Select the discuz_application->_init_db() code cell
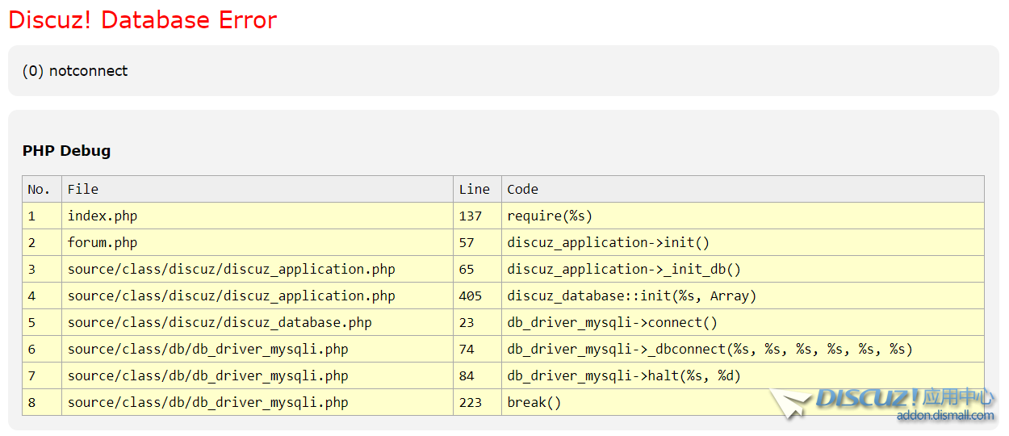Screen dimensions: 1009x436 pyautogui.click(x=623, y=269)
